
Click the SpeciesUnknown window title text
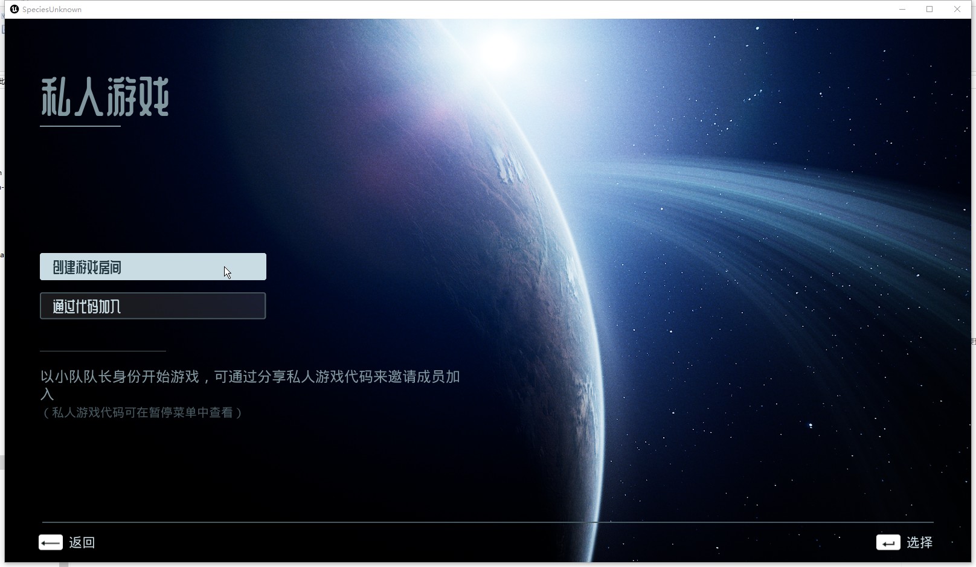tap(52, 10)
